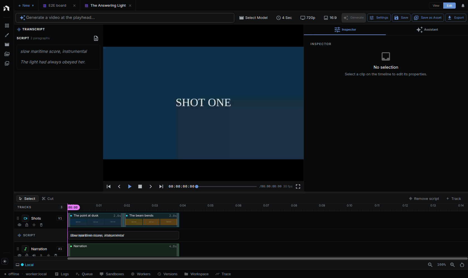Select the brush tool in left sidebar
This screenshot has height=278, width=468.
tap(7, 35)
